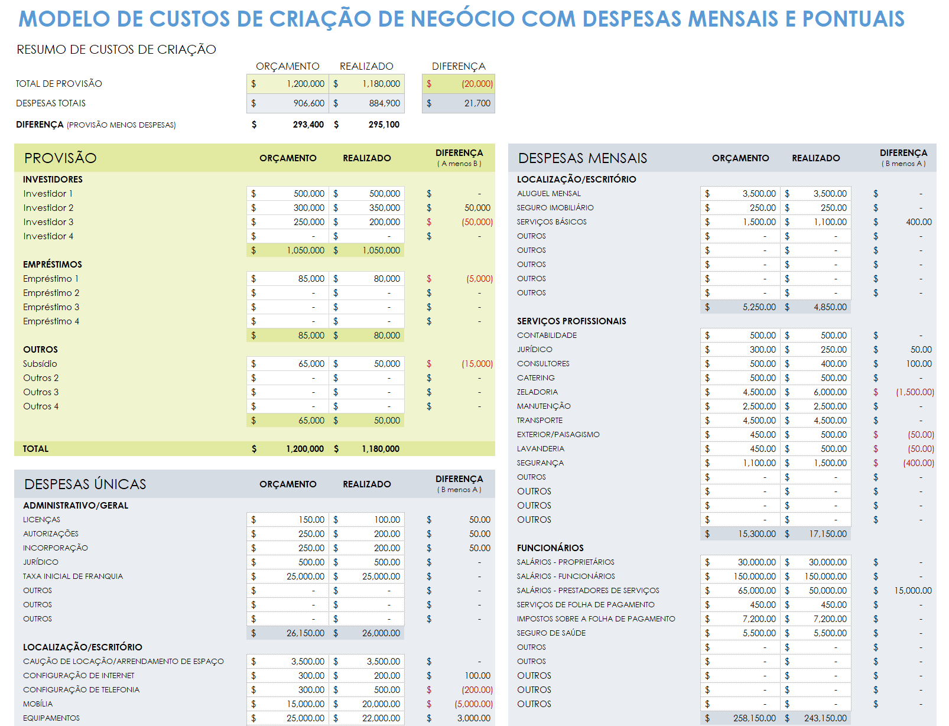
Task: Select the CONTABILIDADE row label
Action: (547, 336)
